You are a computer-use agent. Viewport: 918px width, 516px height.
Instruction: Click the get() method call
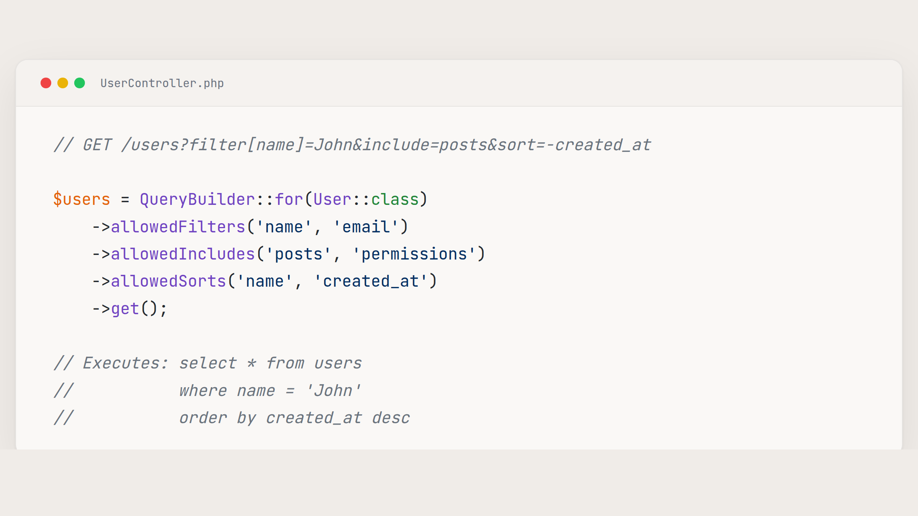(125, 309)
